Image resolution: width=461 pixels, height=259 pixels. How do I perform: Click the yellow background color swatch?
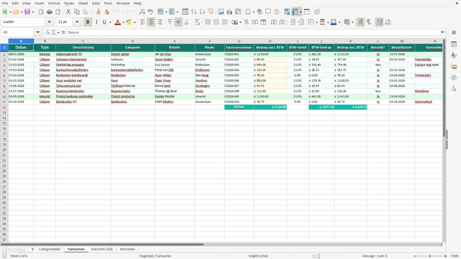pyautogui.click(x=129, y=22)
